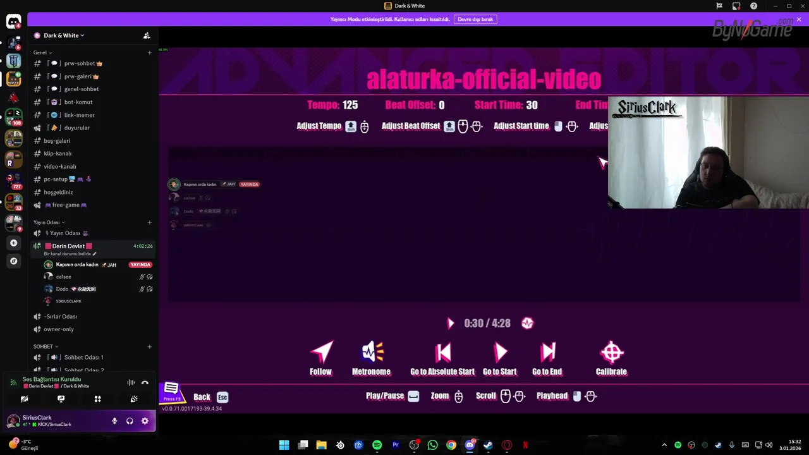Open the soundboard icon in voice panel

(x=134, y=399)
